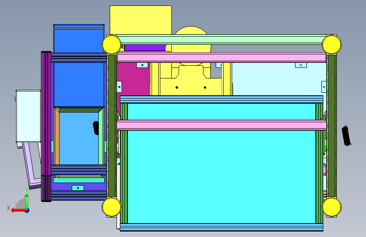366x237 pixels.
Task: Select the yellow rectangular block at top
Action: pyautogui.click(x=141, y=20)
